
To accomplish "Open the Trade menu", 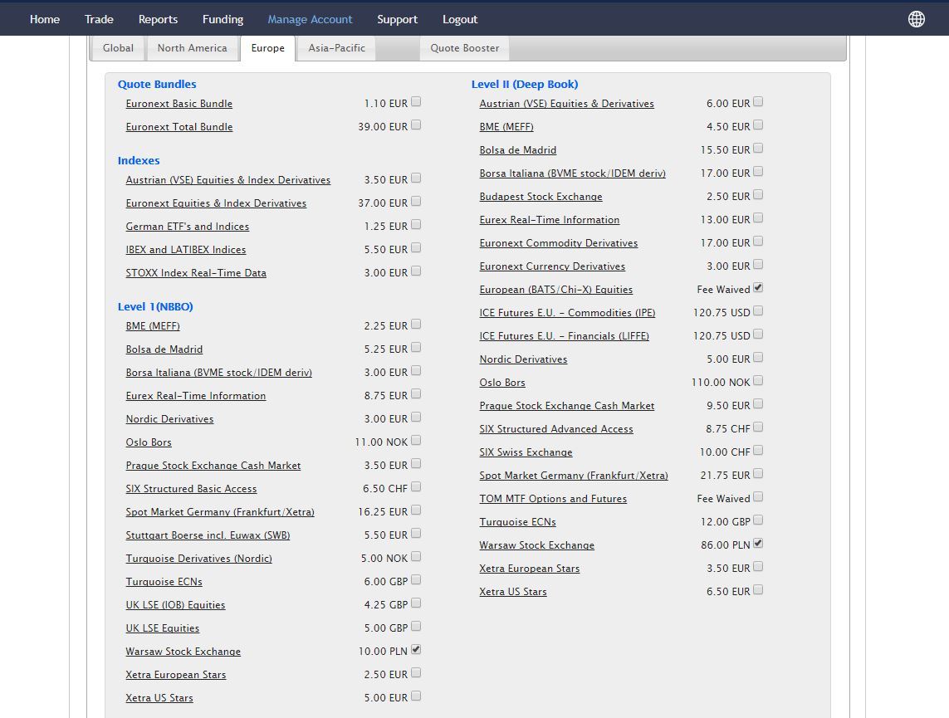I will pyautogui.click(x=99, y=19).
